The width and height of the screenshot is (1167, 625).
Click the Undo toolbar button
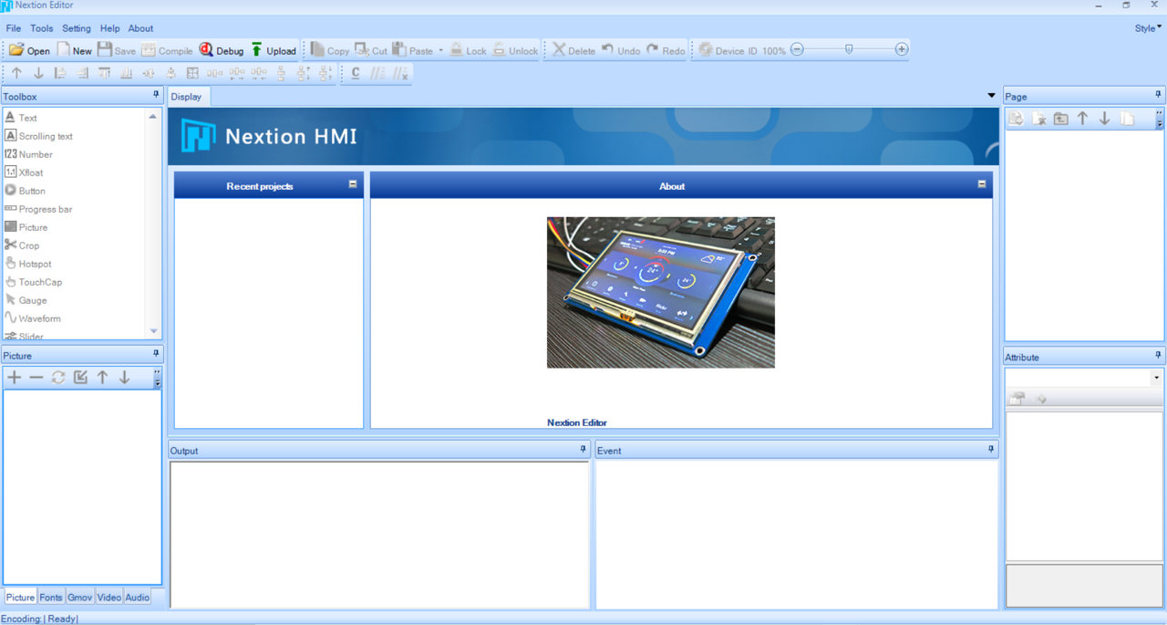click(620, 50)
